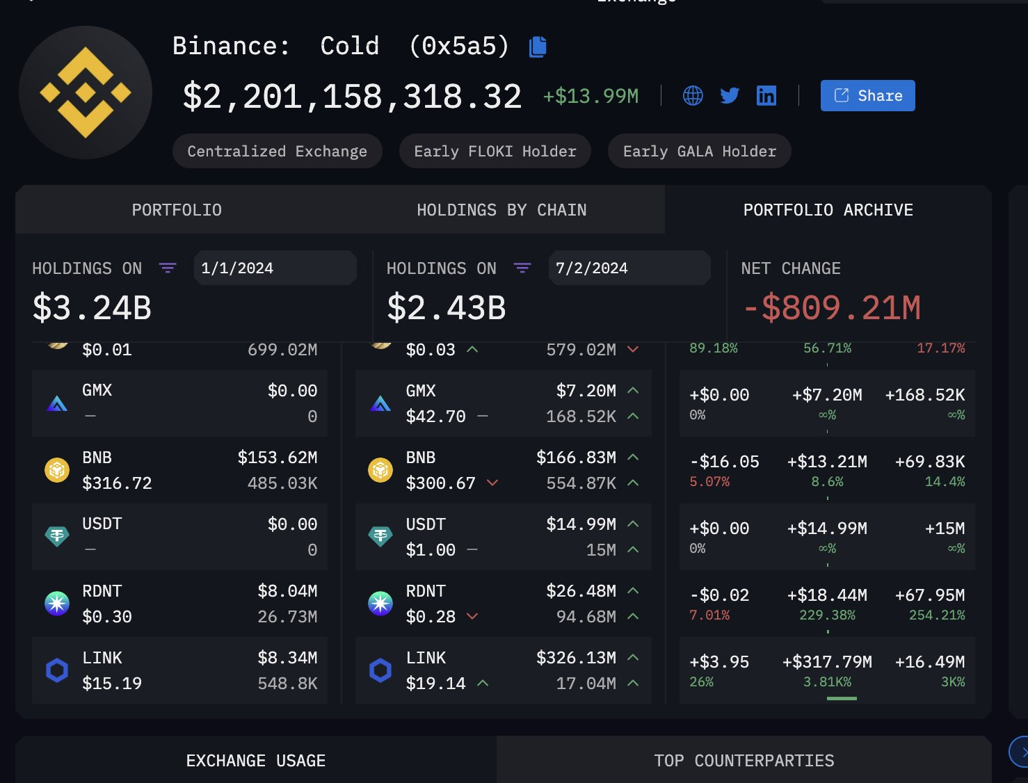Screen dimensions: 1028x783
Task: Switch to the PORTFOLIO tab
Action: tap(177, 209)
